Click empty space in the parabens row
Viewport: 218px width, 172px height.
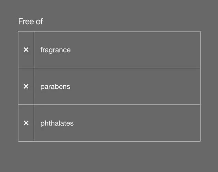click(136, 86)
